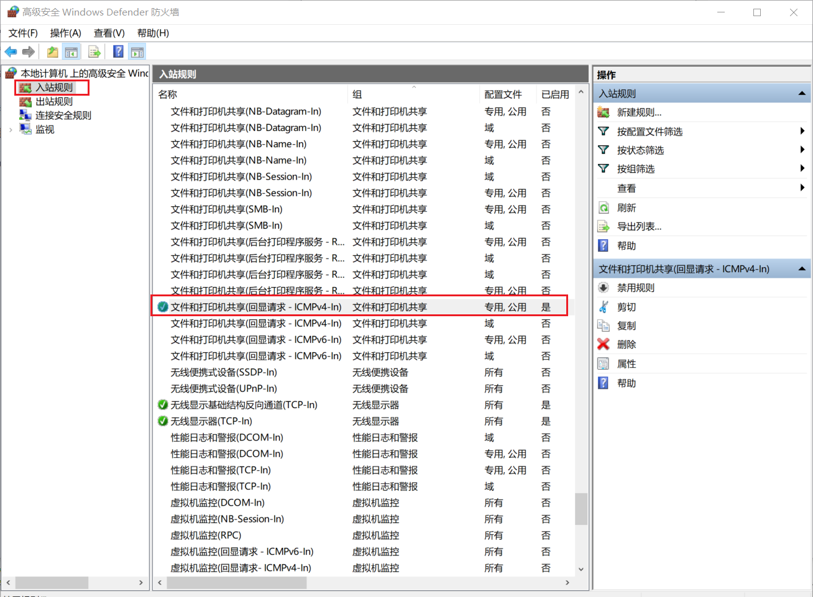The width and height of the screenshot is (813, 597).
Task: Select the 虚拟机监控(DCOM-In) rule
Action: (364, 503)
